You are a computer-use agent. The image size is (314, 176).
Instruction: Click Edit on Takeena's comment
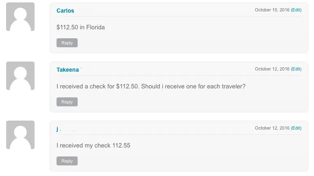click(296, 69)
